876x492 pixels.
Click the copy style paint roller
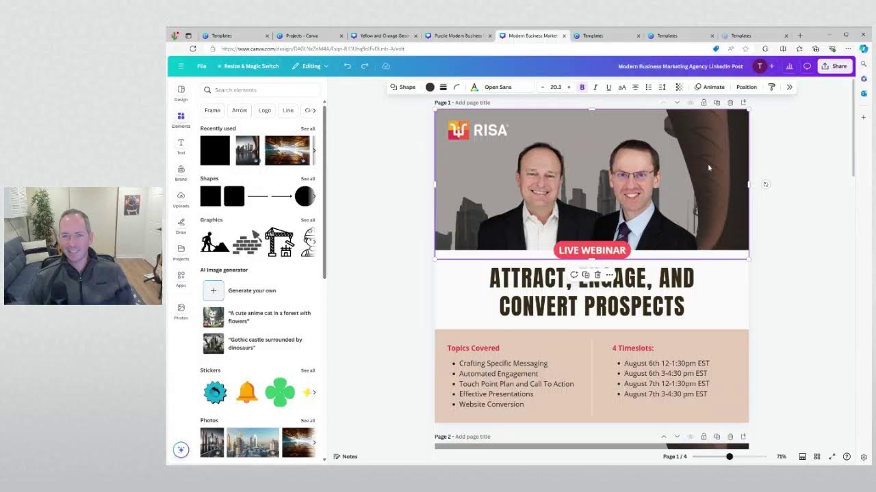point(772,87)
